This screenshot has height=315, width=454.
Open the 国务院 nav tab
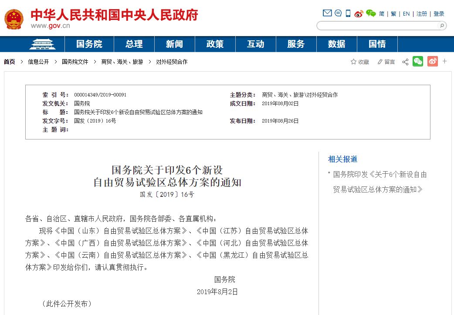coord(89,44)
